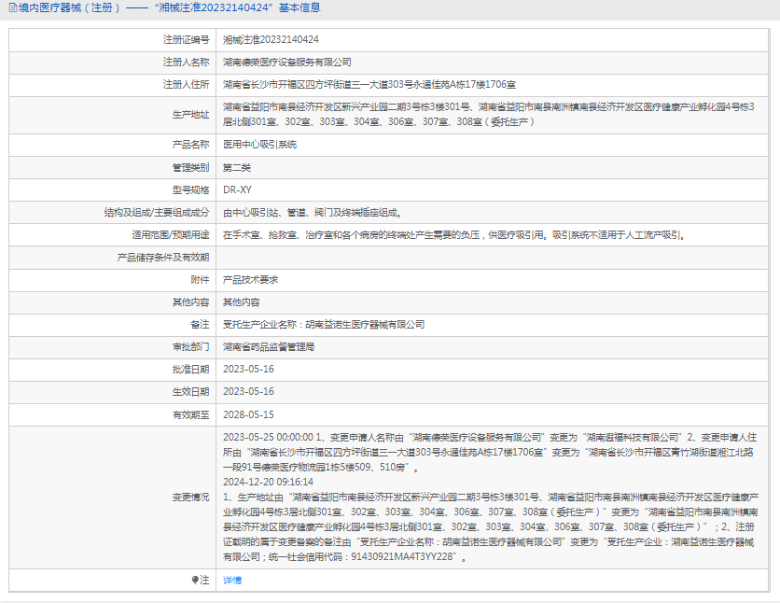Click the 产品储存条件及有效期 label
The width and height of the screenshot is (780, 603).
click(163, 258)
